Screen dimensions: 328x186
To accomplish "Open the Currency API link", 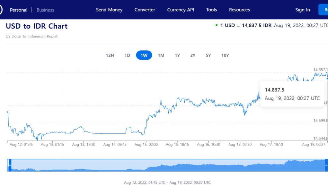I will click(181, 10).
